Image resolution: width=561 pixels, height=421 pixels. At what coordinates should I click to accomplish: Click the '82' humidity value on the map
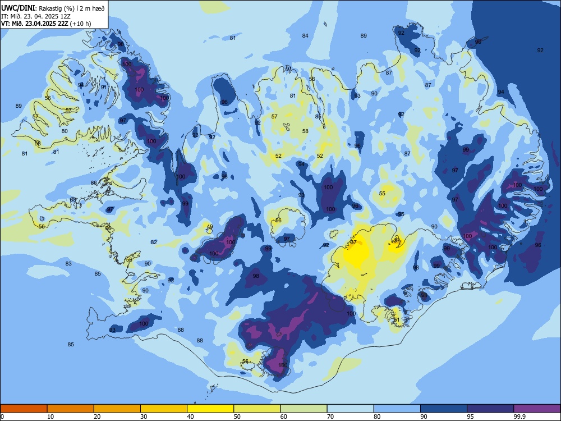point(154,242)
